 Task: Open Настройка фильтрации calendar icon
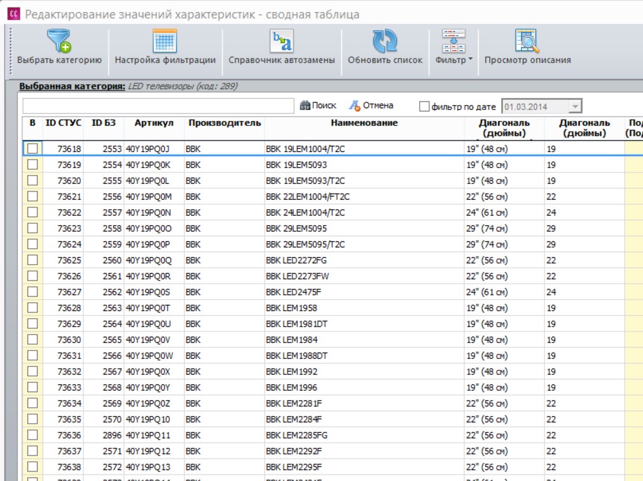point(165,40)
